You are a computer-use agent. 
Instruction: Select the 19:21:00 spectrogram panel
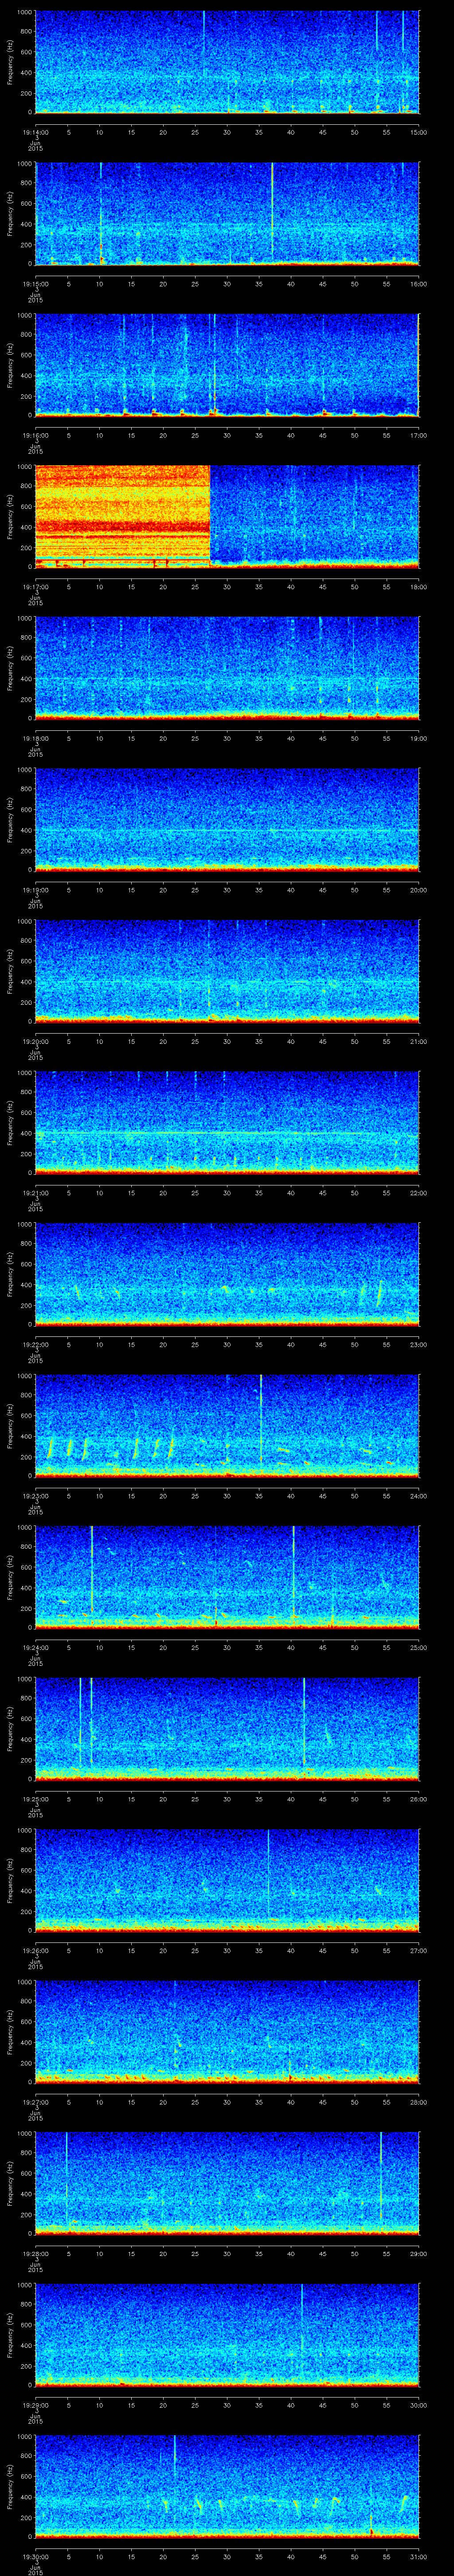coord(227,1122)
